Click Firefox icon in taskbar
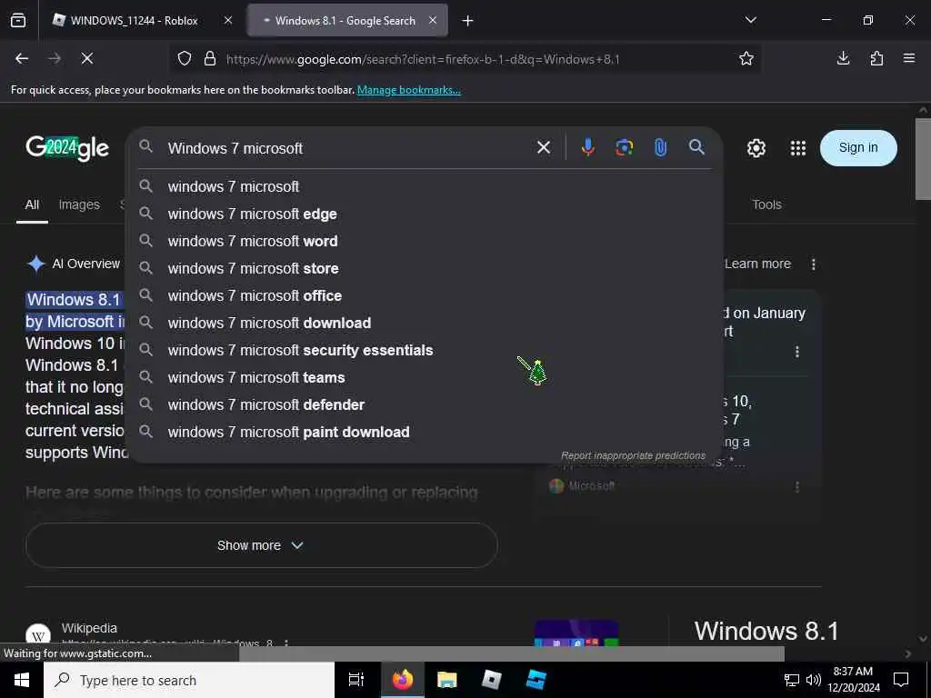Screen dimensions: 931x698 (x=402, y=680)
